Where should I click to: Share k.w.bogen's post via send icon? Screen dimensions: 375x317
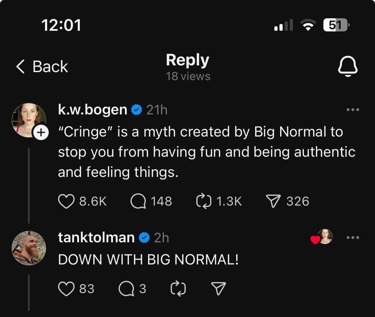point(274,201)
